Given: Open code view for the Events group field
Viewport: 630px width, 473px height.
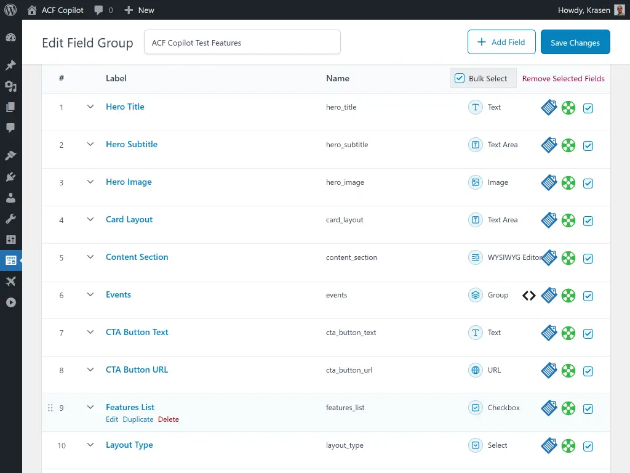Looking at the screenshot, I should pyautogui.click(x=528, y=296).
